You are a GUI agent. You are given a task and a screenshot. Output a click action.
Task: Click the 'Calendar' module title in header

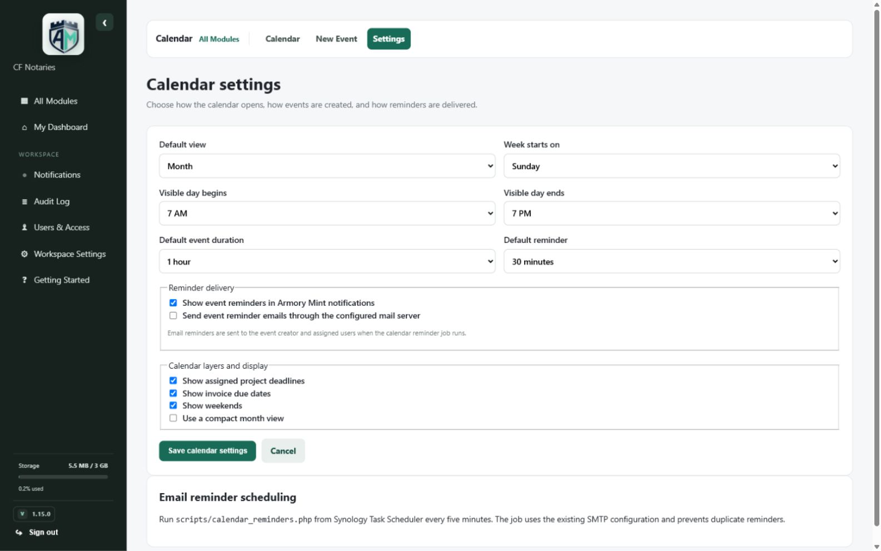174,39
